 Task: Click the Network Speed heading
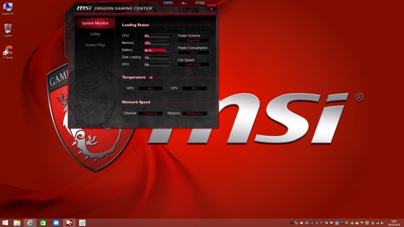pos(136,102)
